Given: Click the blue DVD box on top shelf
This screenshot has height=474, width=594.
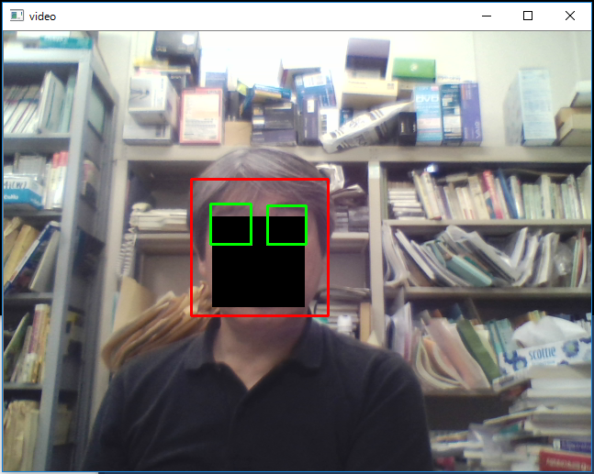Looking at the screenshot, I should pyautogui.click(x=427, y=112).
